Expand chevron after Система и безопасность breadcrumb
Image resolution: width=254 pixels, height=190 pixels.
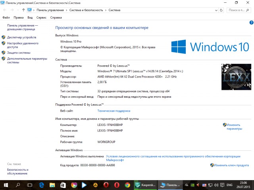(x=106, y=10)
